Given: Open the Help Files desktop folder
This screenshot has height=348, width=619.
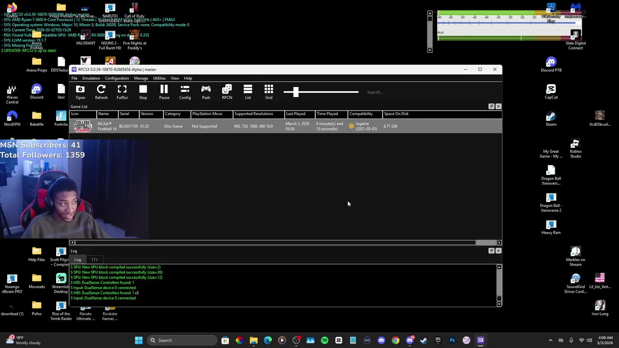Looking at the screenshot, I should 36,254.
